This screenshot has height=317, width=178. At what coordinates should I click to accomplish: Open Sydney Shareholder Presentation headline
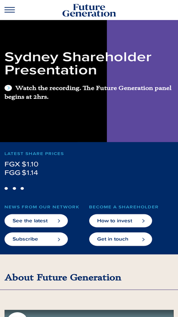tap(78, 64)
